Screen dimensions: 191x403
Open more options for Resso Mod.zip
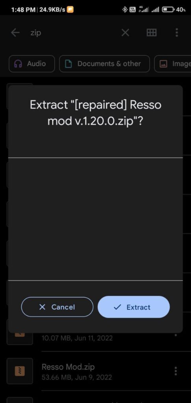click(x=176, y=371)
